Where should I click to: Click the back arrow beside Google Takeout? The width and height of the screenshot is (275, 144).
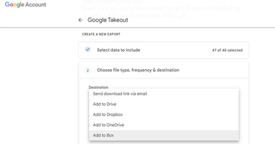point(80,20)
